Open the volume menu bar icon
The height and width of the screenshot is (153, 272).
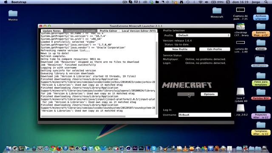[207, 2]
